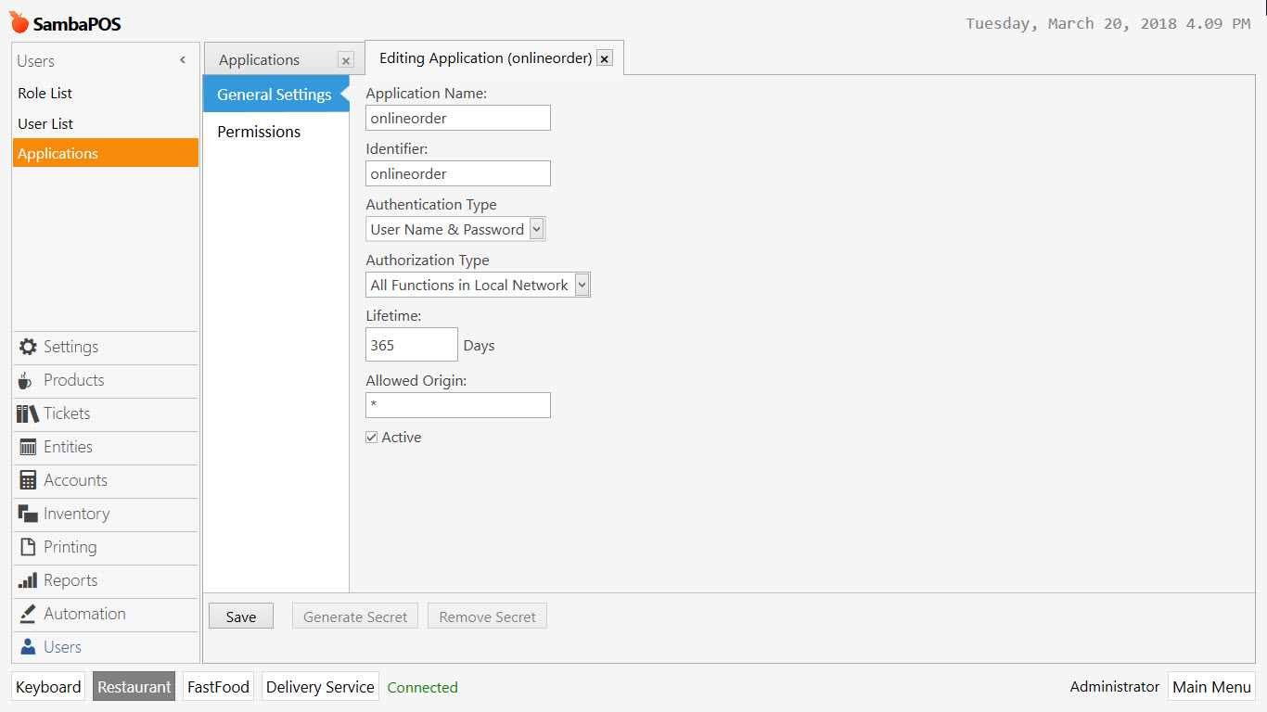Open the Automation section icon
This screenshot has height=712, width=1267.
pyautogui.click(x=28, y=614)
